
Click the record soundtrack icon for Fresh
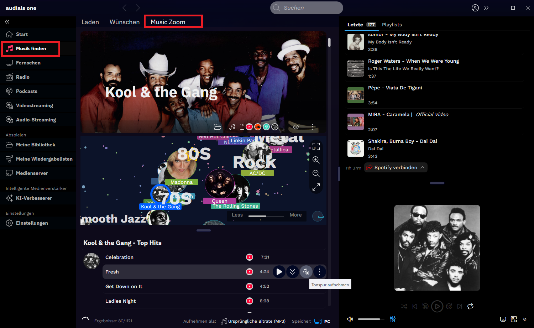tap(306, 272)
